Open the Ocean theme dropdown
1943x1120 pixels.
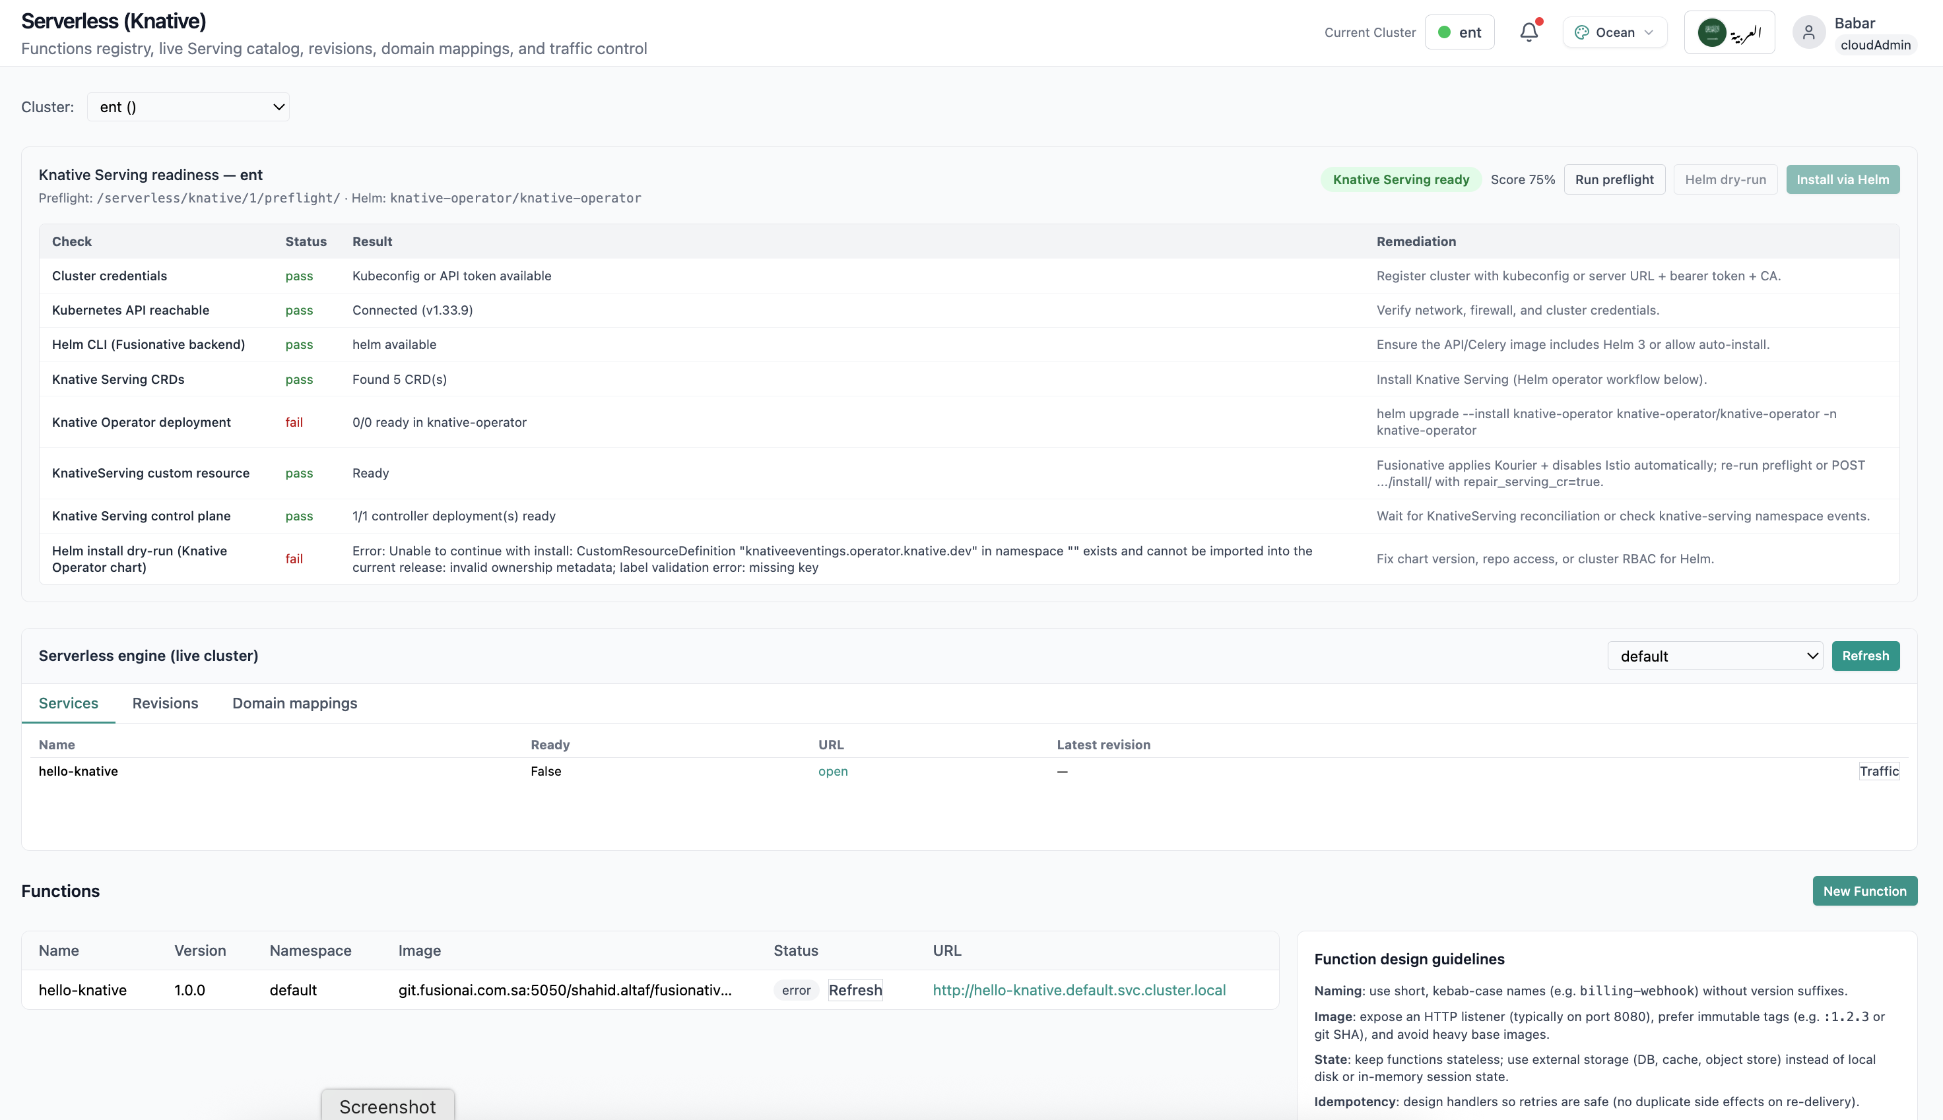[1614, 32]
